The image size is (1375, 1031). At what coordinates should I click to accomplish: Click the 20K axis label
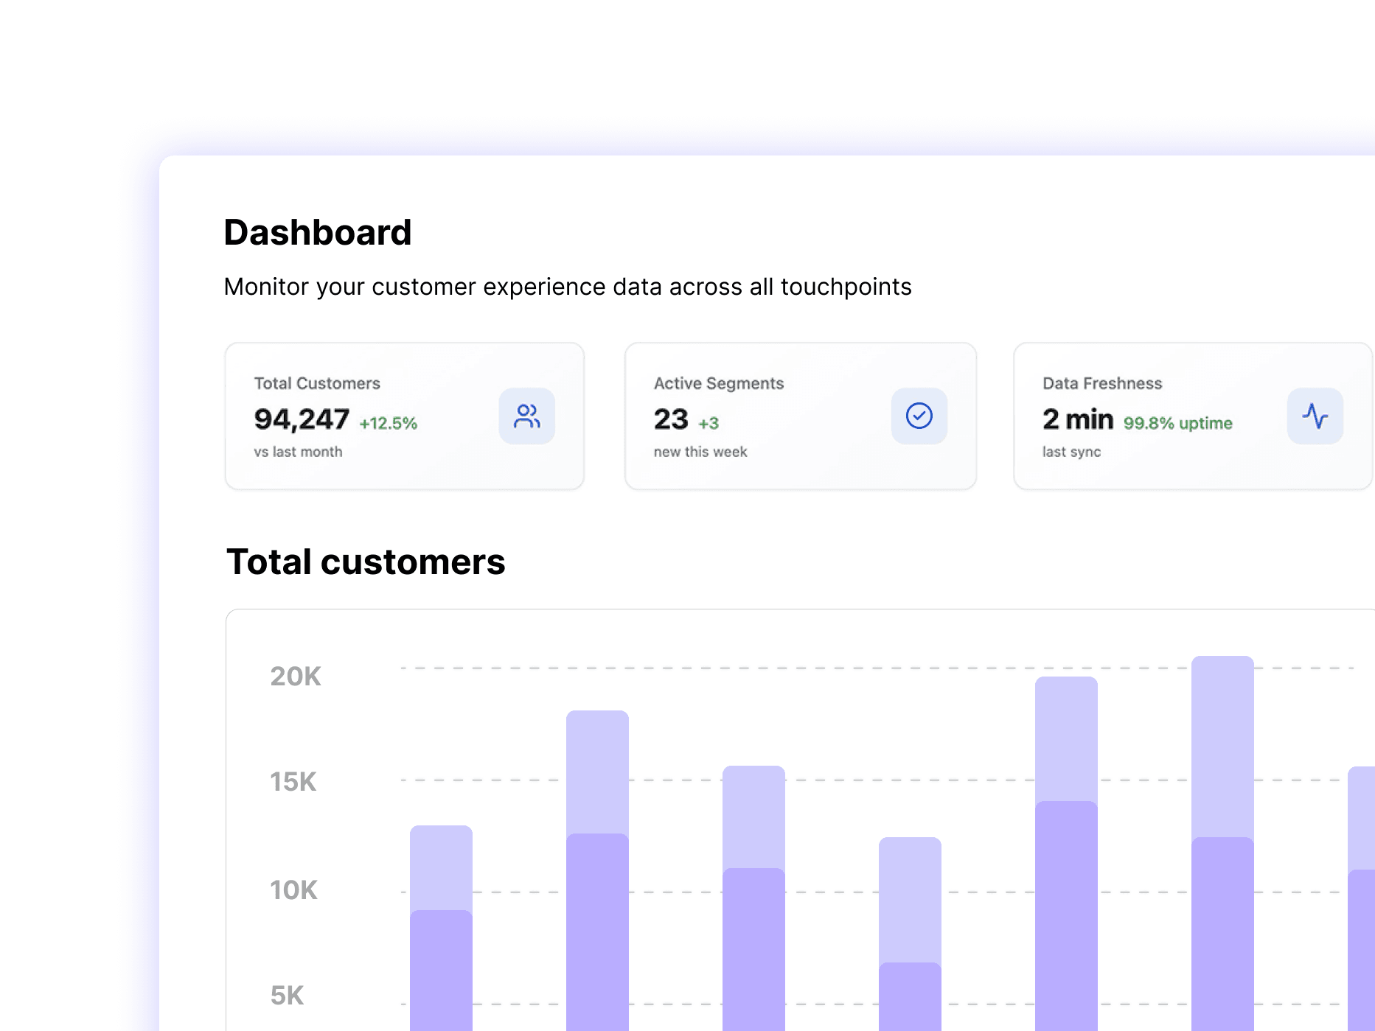tap(295, 677)
